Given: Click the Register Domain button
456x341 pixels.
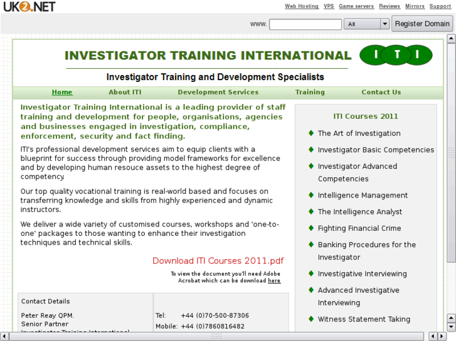Looking at the screenshot, I should coord(422,24).
